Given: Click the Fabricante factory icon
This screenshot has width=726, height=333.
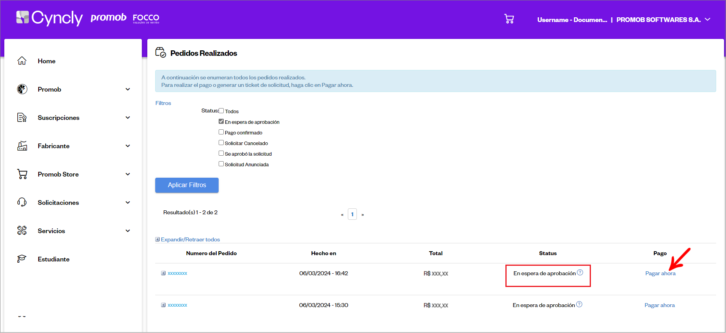Looking at the screenshot, I should pos(22,146).
